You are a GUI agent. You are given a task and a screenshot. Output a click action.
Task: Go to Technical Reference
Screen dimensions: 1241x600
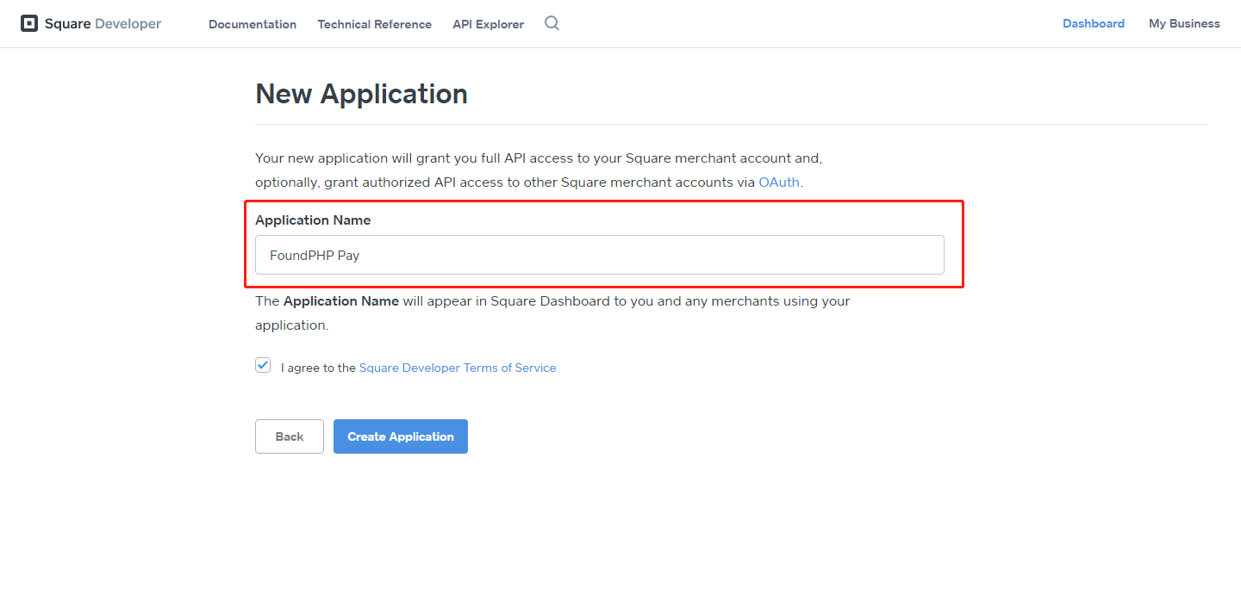(x=374, y=24)
